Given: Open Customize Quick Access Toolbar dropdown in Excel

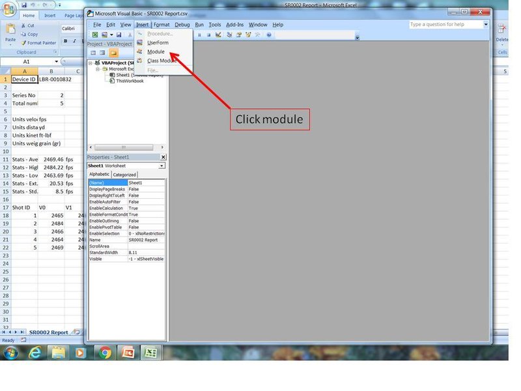Looking at the screenshot, I should tap(59, 5).
